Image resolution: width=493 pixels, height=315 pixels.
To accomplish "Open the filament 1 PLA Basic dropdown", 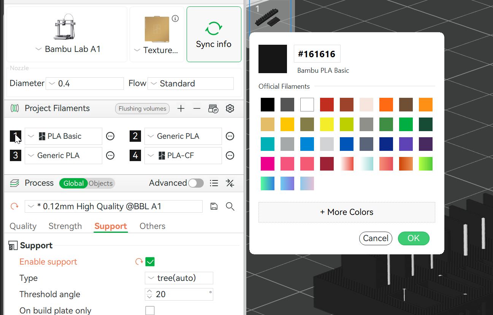I will point(63,136).
